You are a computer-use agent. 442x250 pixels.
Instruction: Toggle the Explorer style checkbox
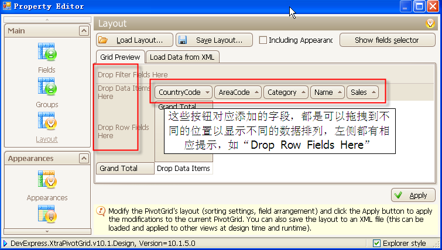pos(376,243)
